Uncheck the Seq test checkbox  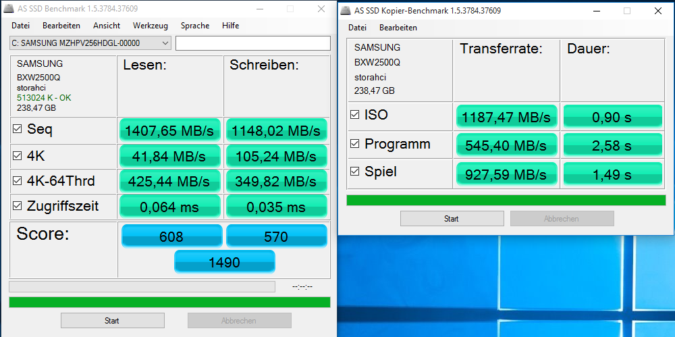click(x=18, y=129)
